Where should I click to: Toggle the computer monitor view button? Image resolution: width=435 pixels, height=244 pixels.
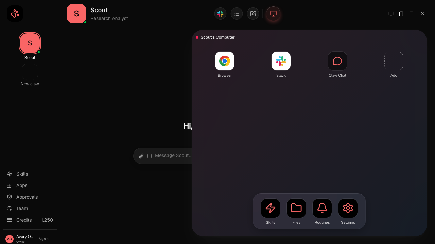tap(273, 14)
